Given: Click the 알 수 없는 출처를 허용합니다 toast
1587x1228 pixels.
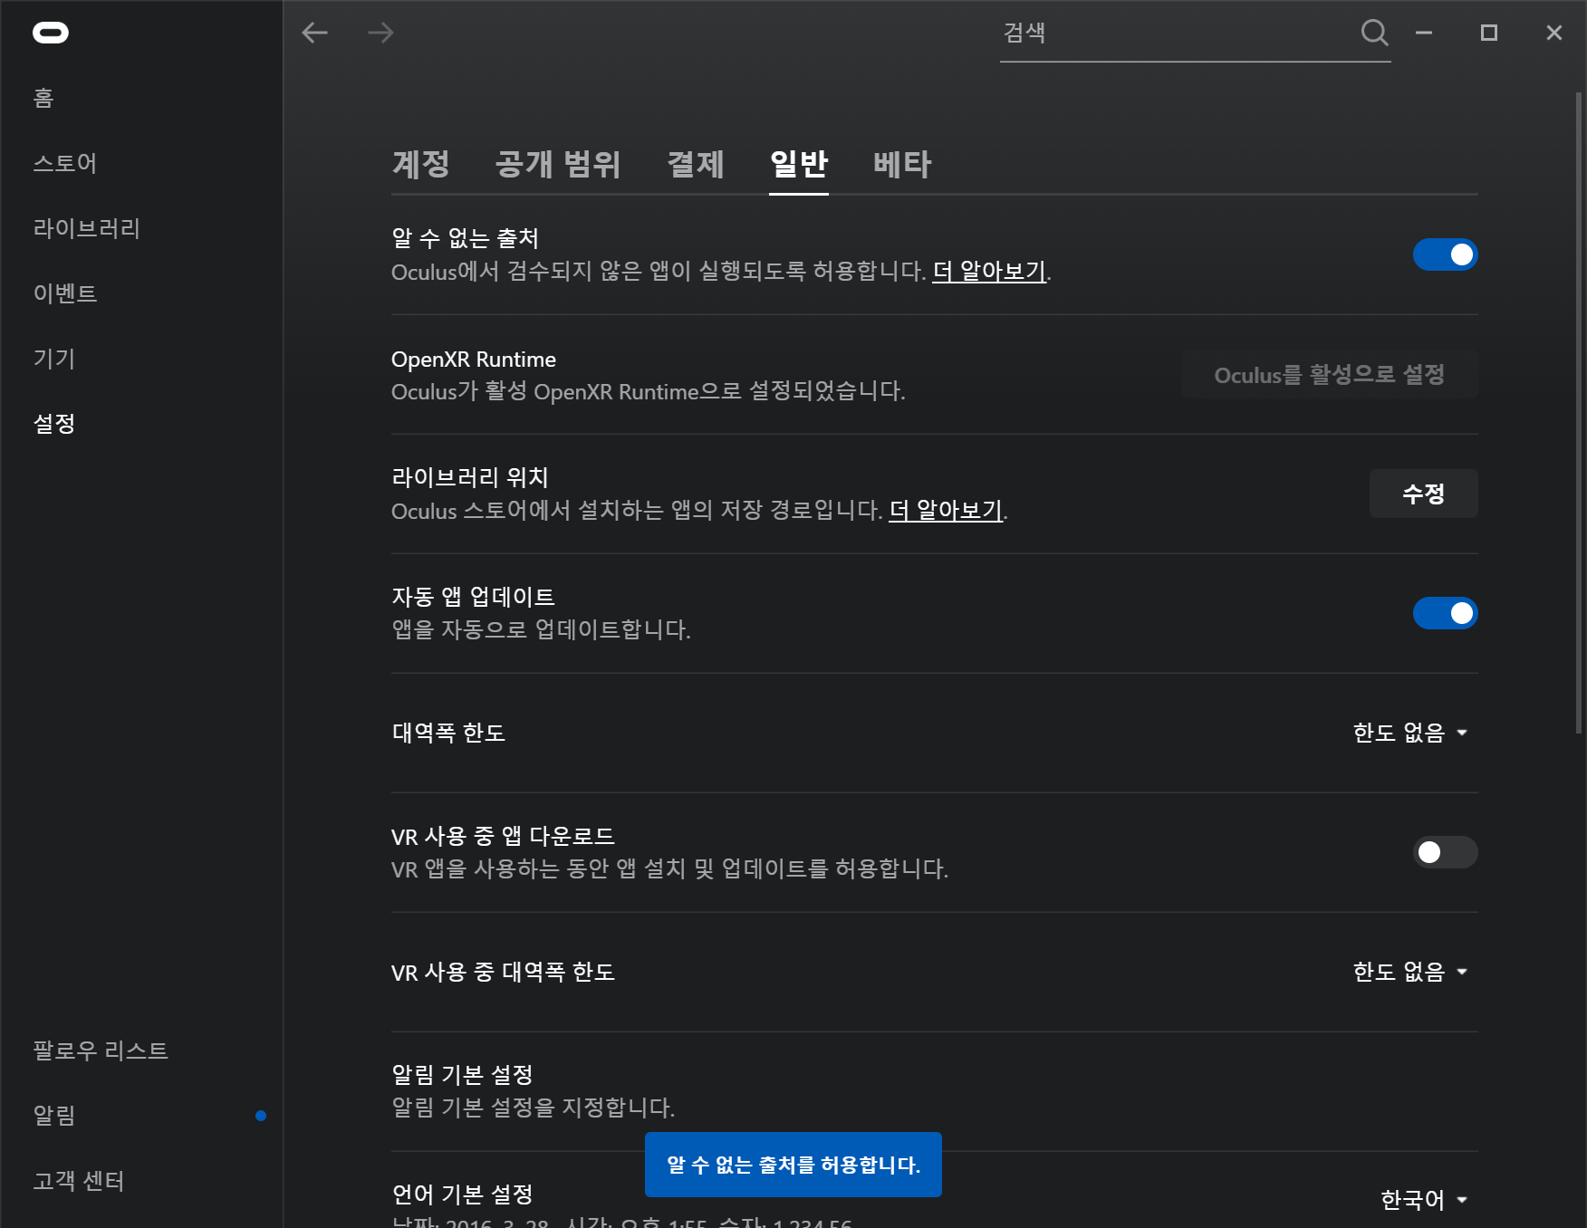Looking at the screenshot, I should 793,1165.
